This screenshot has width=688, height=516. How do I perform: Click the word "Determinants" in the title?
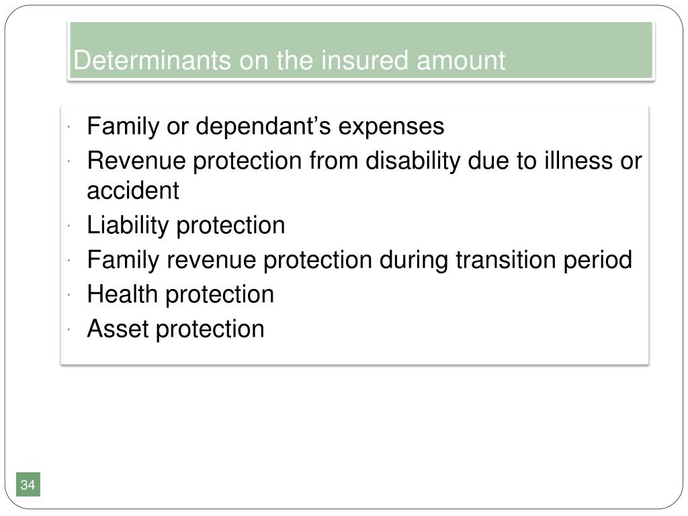click(x=152, y=60)
